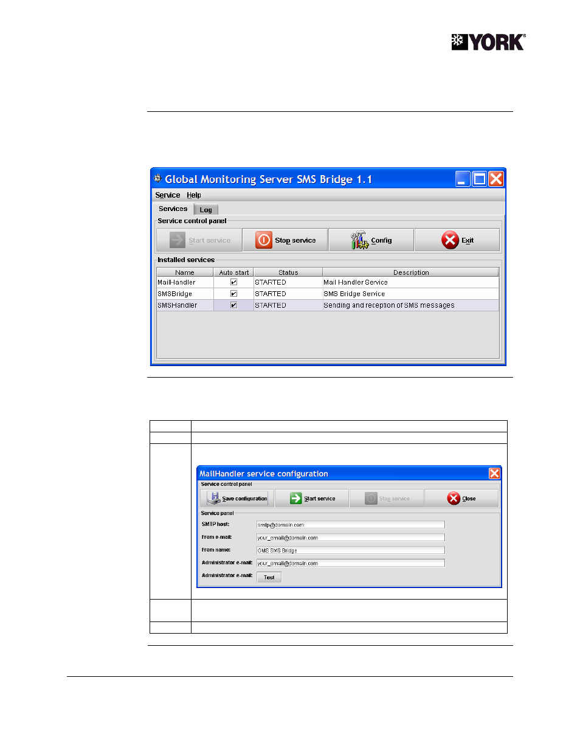
Task: Switch to the Services tab
Action: pyautogui.click(x=173, y=209)
